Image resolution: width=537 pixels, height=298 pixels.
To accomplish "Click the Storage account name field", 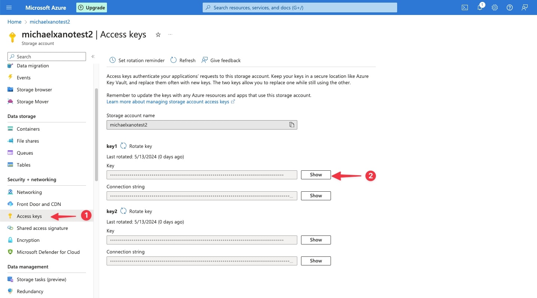I will 202,125.
